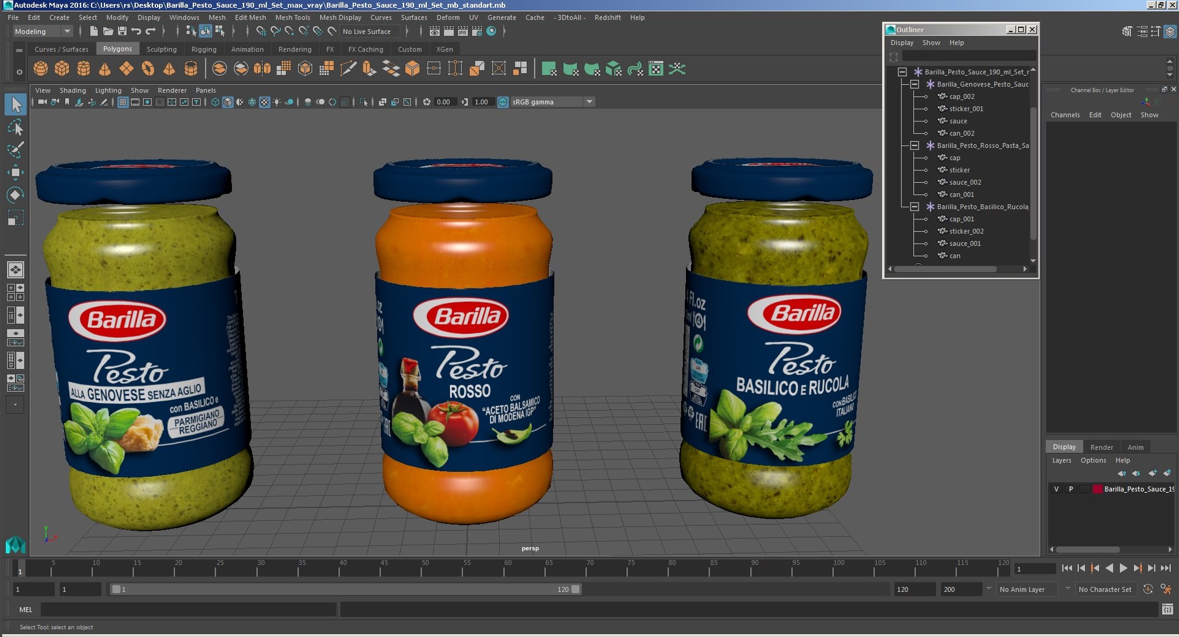The width and height of the screenshot is (1179, 637).
Task: Click the Undo arrow icon
Action: (136, 31)
